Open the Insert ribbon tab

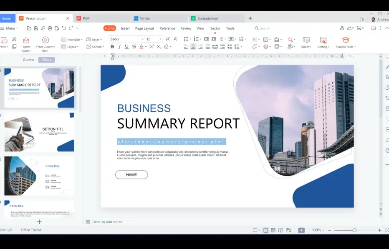pyautogui.click(x=125, y=28)
